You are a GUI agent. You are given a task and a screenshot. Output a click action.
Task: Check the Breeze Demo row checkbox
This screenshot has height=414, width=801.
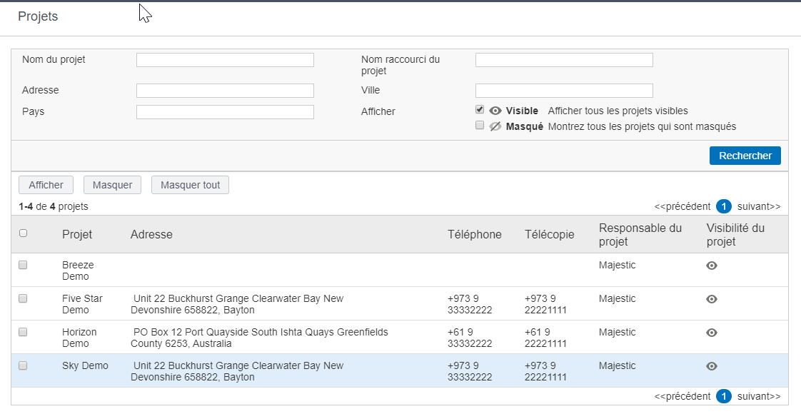click(23, 265)
